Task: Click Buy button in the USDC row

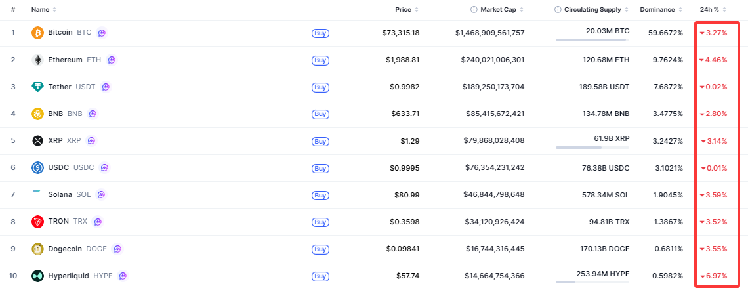Action: [320, 169]
